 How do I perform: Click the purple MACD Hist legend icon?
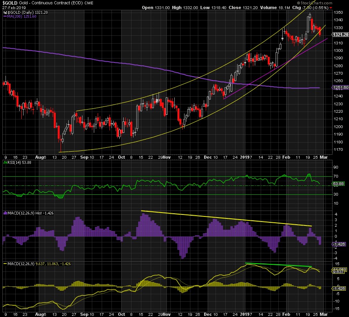[4, 213]
